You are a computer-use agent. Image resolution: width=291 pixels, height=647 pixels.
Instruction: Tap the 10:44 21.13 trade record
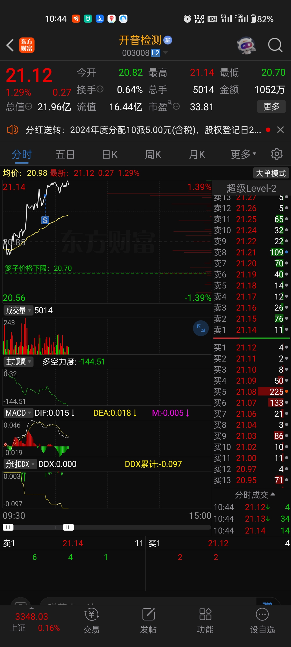point(252,519)
